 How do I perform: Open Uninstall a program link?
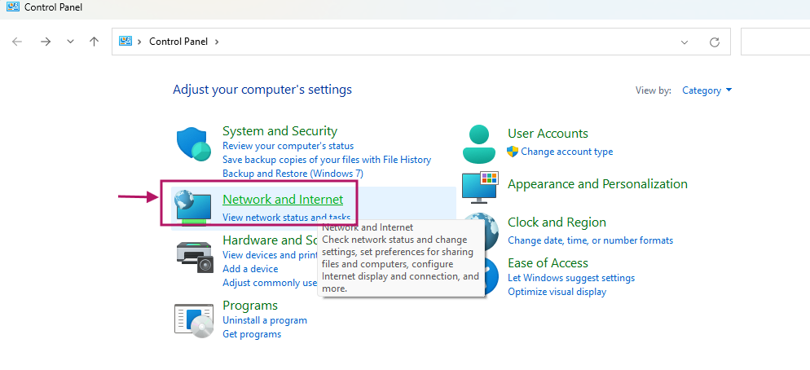click(x=265, y=320)
